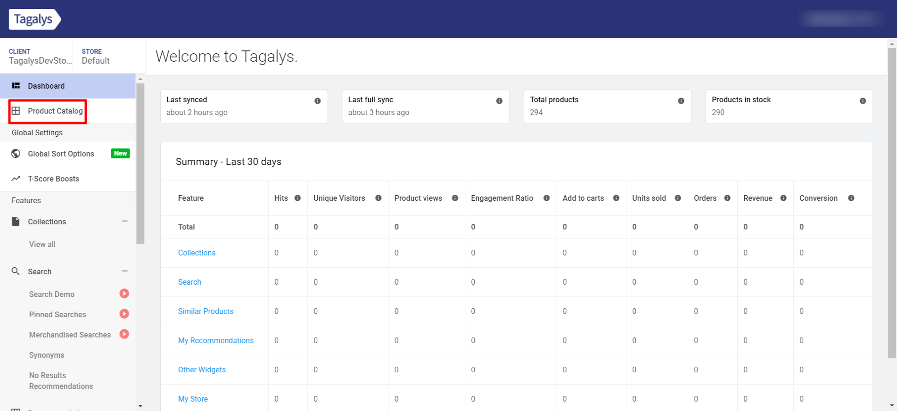Click the info icon next to Revenue
This screenshot has width=897, height=411.
[x=783, y=198]
